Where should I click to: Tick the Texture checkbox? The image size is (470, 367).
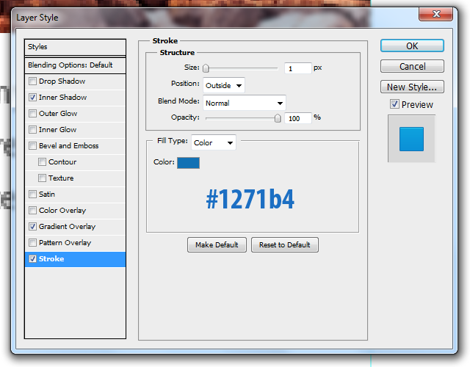pyautogui.click(x=42, y=178)
